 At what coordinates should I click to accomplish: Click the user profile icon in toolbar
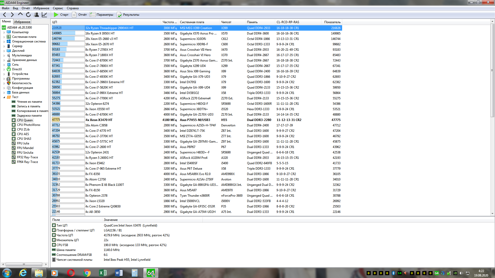[x=36, y=15]
